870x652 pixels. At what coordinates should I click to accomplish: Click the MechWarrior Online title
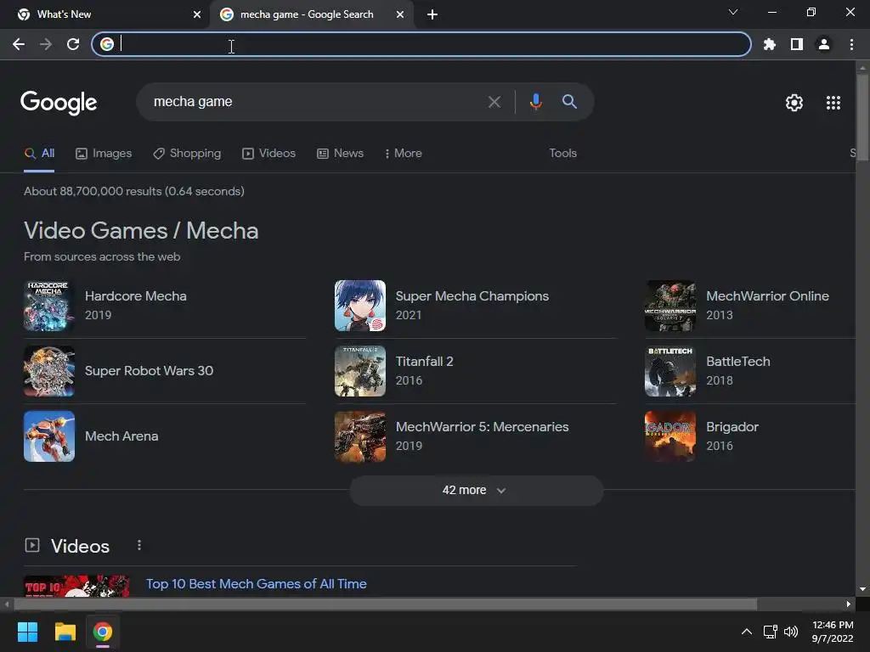click(x=767, y=296)
